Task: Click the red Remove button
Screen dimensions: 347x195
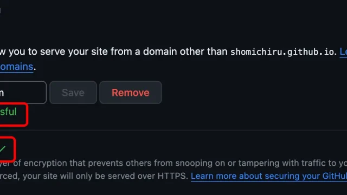Action: pos(131,93)
